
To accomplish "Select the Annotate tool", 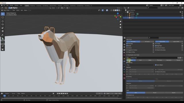I will (x=3, y=35).
